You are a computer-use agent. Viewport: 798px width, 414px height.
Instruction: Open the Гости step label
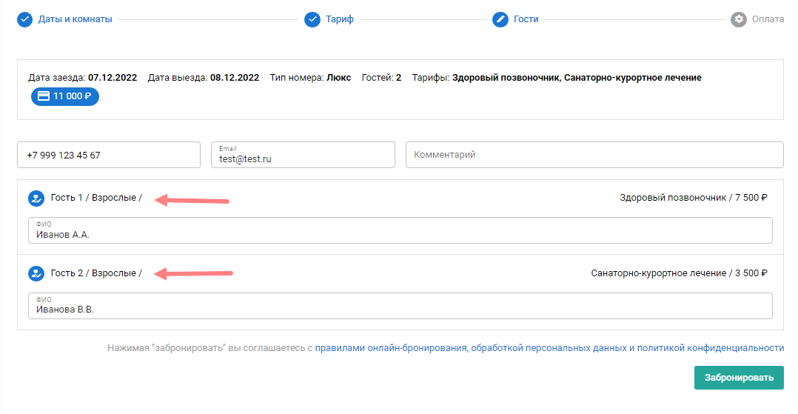(x=526, y=19)
